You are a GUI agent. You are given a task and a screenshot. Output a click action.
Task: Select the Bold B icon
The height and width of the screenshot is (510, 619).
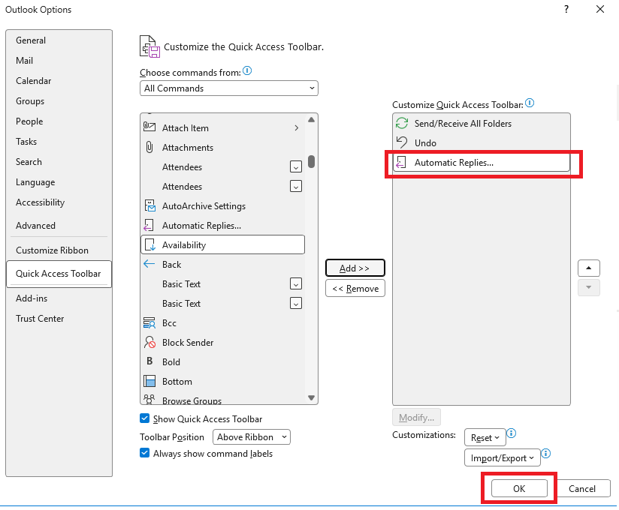pos(149,361)
